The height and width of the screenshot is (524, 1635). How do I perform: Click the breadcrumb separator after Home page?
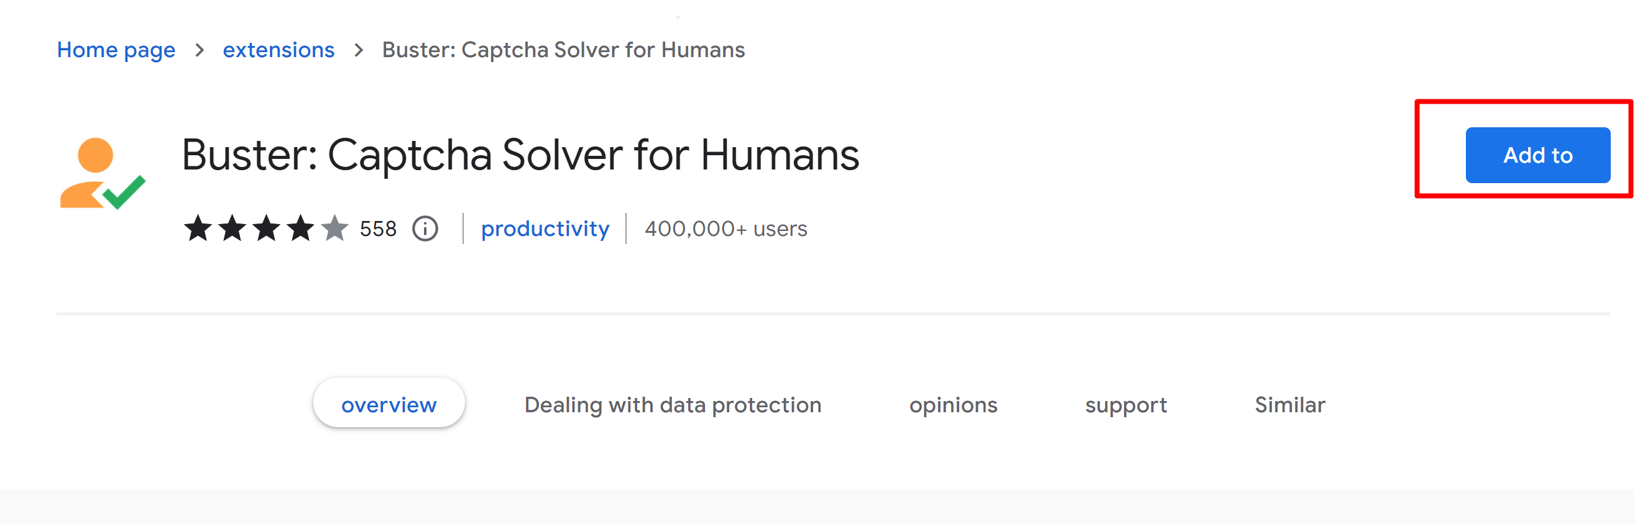click(x=200, y=50)
